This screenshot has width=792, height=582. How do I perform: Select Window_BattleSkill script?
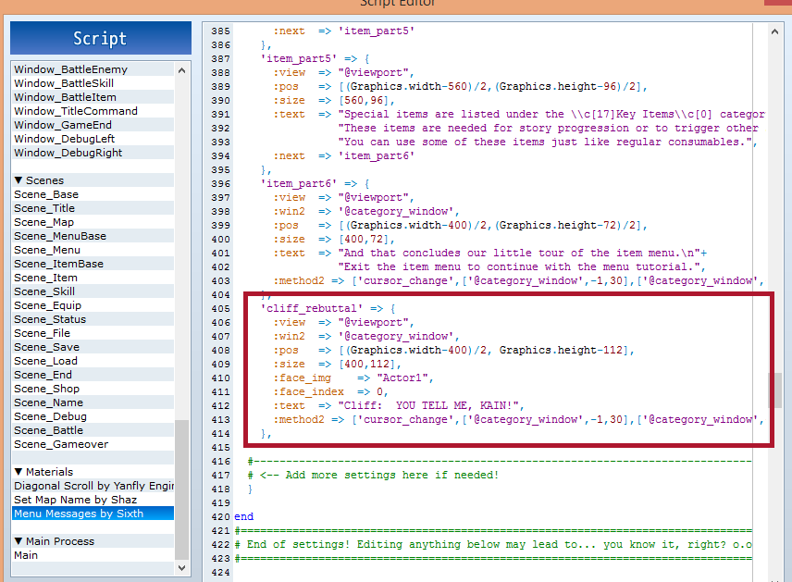coord(93,83)
